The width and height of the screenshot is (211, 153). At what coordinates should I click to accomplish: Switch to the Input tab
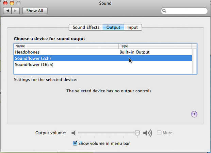coord(133,27)
